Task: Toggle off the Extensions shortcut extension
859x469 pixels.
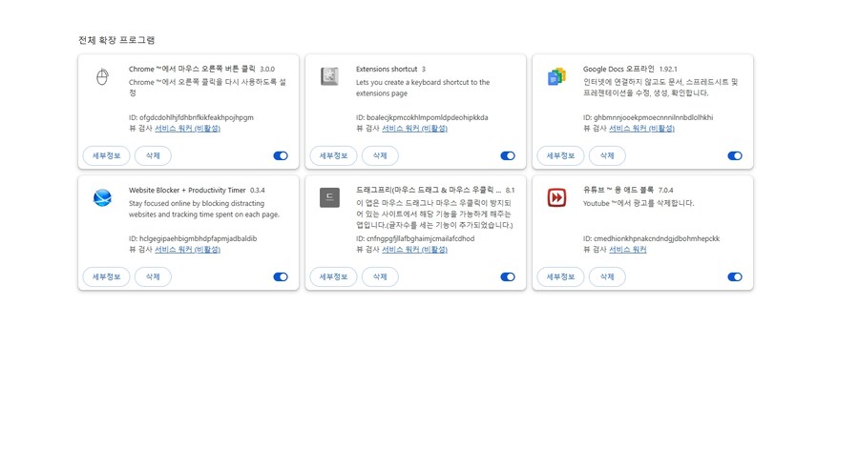Action: pos(508,156)
